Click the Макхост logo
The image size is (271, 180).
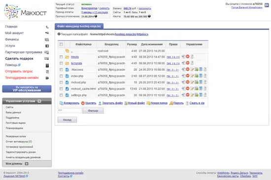click(x=25, y=12)
